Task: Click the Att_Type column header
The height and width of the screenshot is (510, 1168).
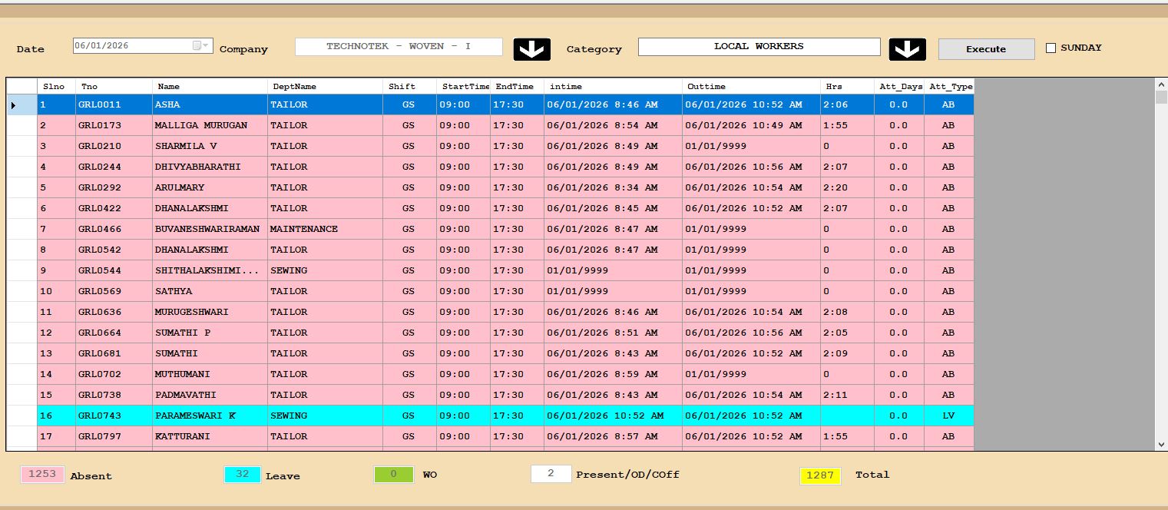Action: pos(950,87)
